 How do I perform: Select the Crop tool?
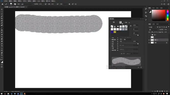(x=2, y=18)
